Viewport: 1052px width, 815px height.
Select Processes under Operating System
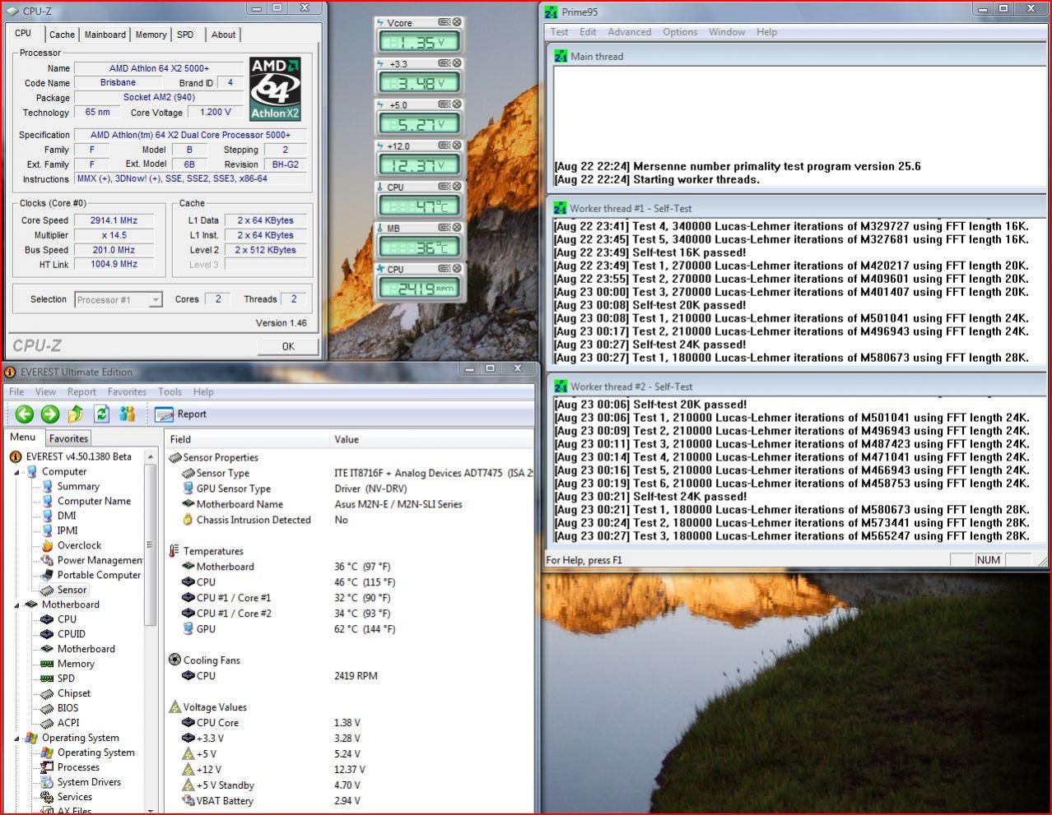coord(78,767)
